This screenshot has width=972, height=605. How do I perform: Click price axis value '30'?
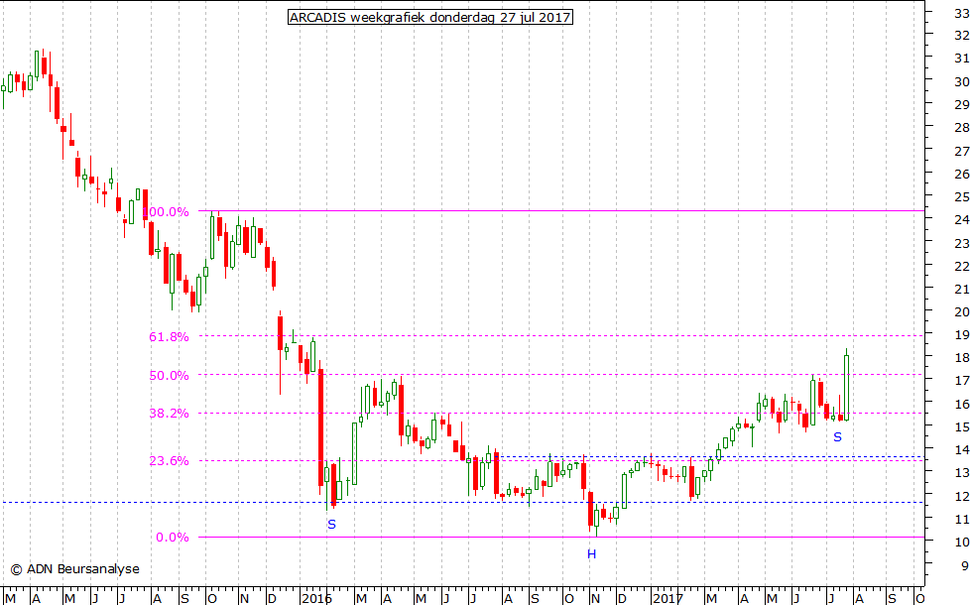961,81
